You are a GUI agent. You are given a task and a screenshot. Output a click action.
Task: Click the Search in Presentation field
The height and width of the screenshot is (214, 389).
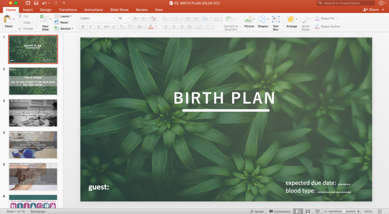point(346,3)
